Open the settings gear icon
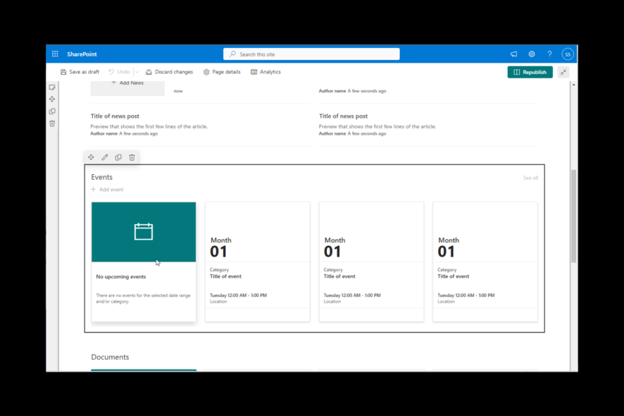Image resolution: width=624 pixels, height=416 pixels. (532, 54)
